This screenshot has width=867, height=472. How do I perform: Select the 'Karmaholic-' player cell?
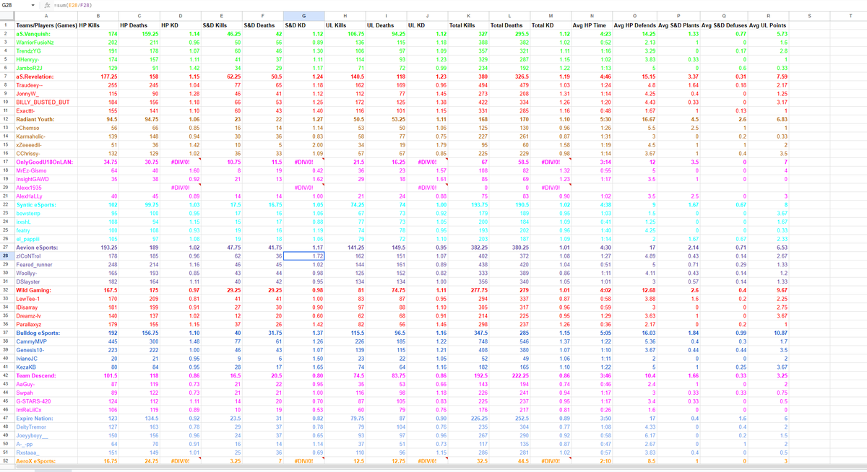[46, 136]
